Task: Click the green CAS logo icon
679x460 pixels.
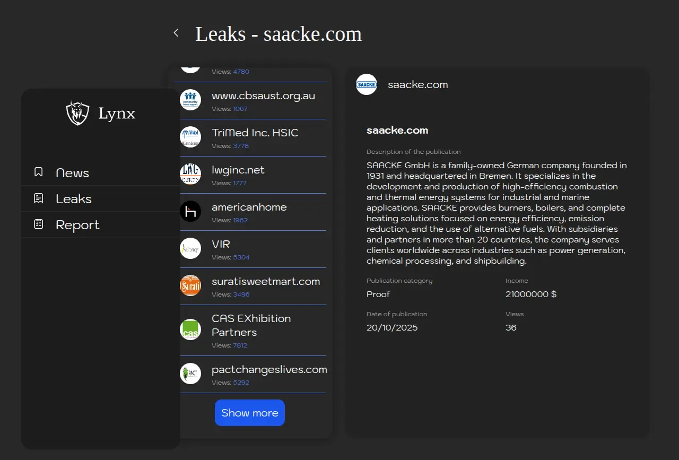Action: [x=190, y=329]
